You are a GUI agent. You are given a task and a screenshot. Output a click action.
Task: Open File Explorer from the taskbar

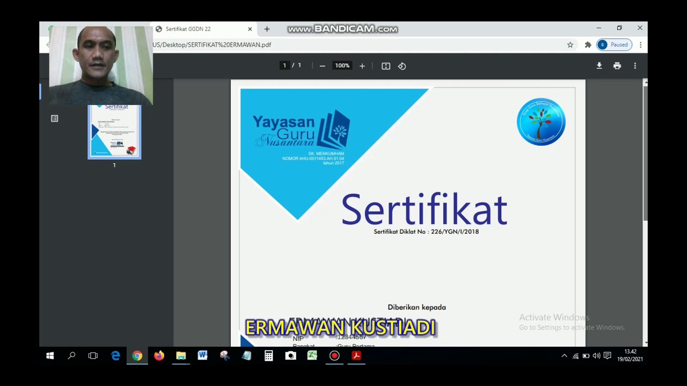tap(181, 355)
